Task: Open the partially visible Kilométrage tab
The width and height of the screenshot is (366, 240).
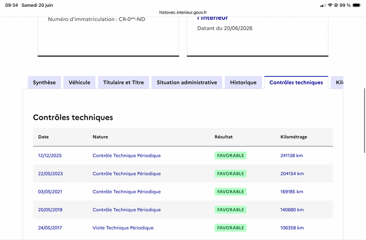Action: click(x=337, y=83)
